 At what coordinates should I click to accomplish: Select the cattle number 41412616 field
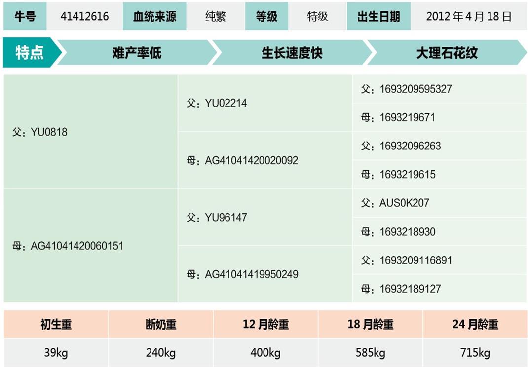[84, 16]
